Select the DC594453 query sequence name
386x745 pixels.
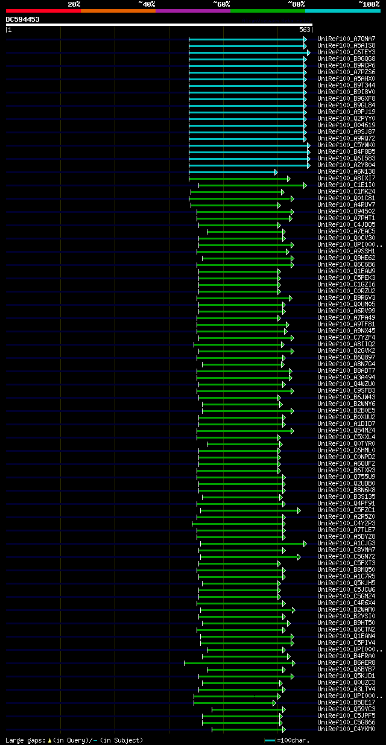click(x=23, y=19)
